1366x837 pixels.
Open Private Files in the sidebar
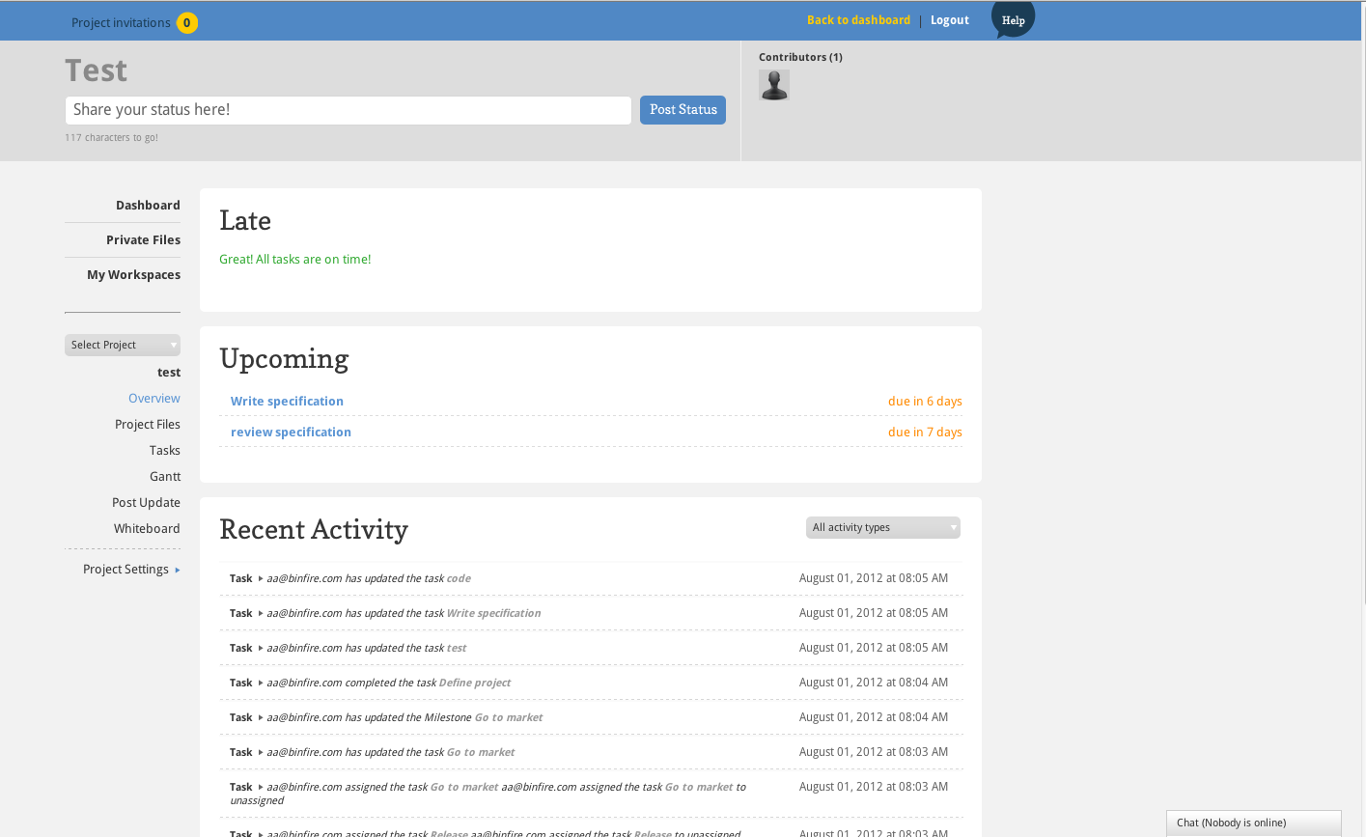tap(143, 239)
